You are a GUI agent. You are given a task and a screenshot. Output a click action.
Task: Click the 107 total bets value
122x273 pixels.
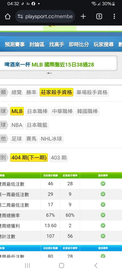tap(51, 236)
